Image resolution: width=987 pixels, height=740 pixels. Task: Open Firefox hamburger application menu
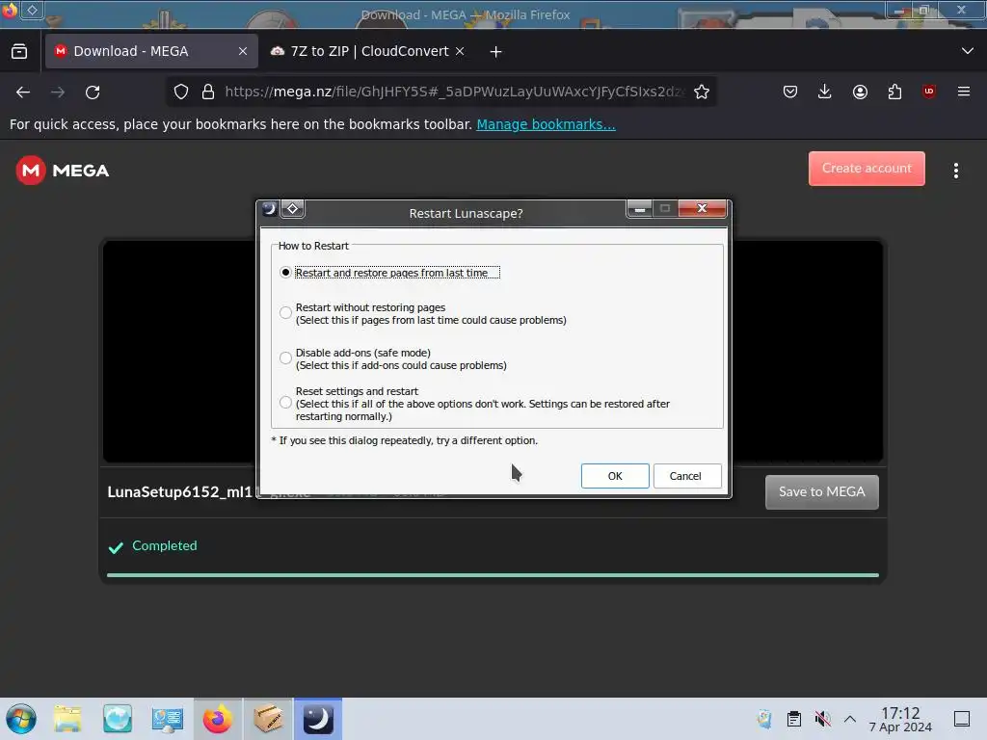[964, 92]
